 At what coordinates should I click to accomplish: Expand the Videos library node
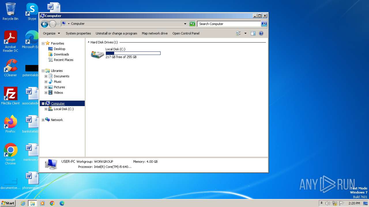tap(46, 93)
